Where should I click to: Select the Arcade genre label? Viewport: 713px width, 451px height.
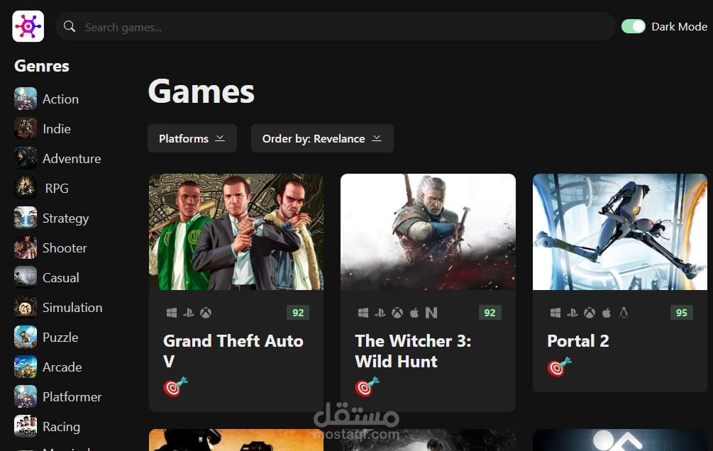pos(62,367)
